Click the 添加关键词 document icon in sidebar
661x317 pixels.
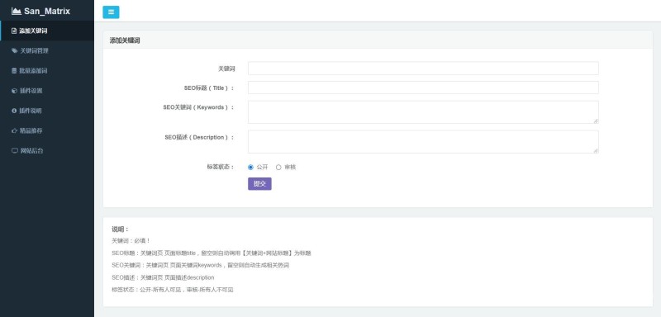point(14,31)
